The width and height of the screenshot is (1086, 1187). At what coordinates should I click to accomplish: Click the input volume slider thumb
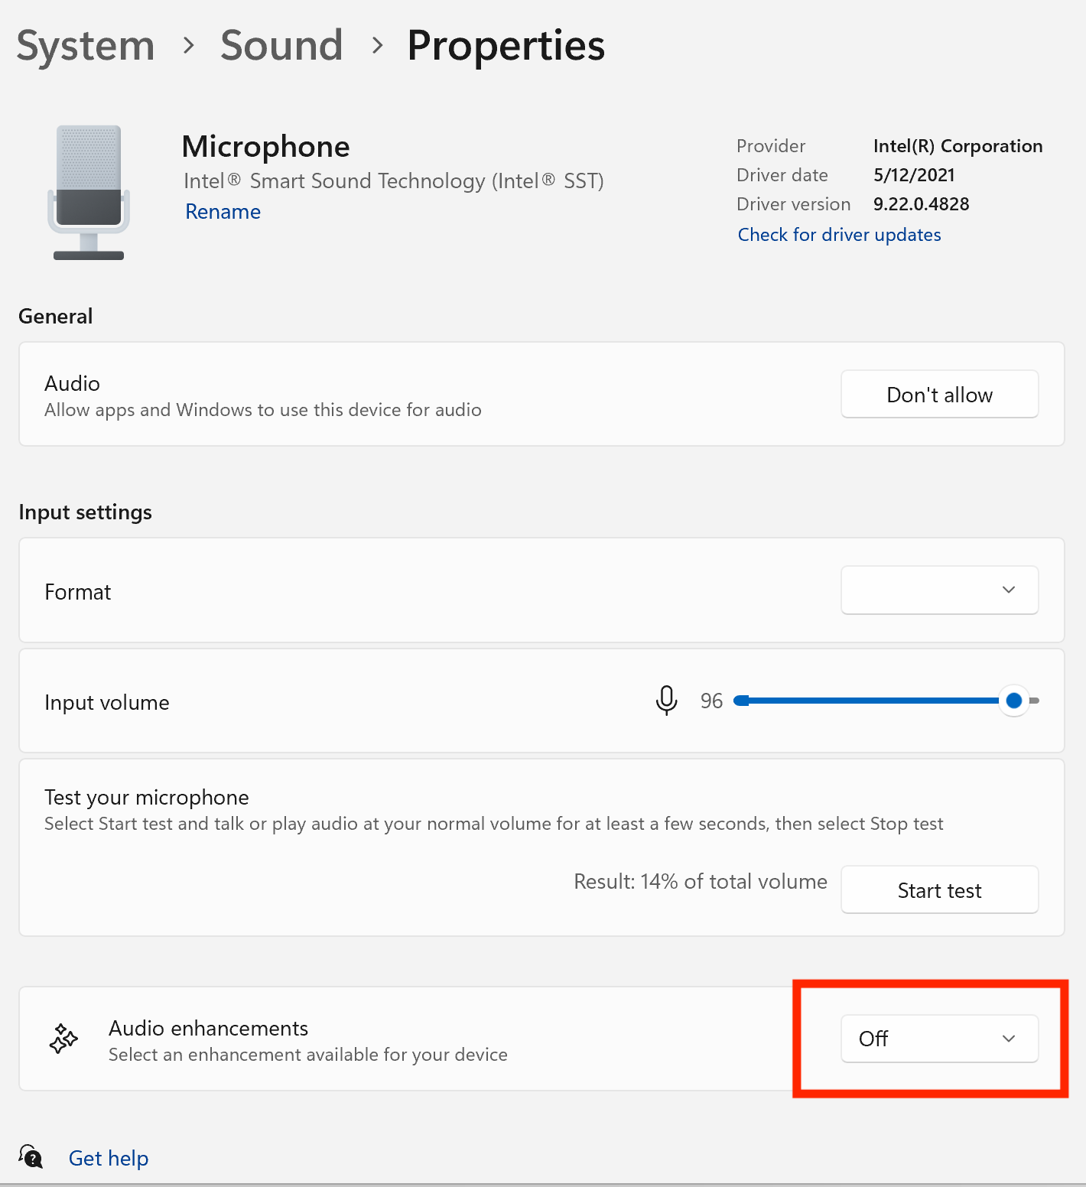coord(1013,701)
